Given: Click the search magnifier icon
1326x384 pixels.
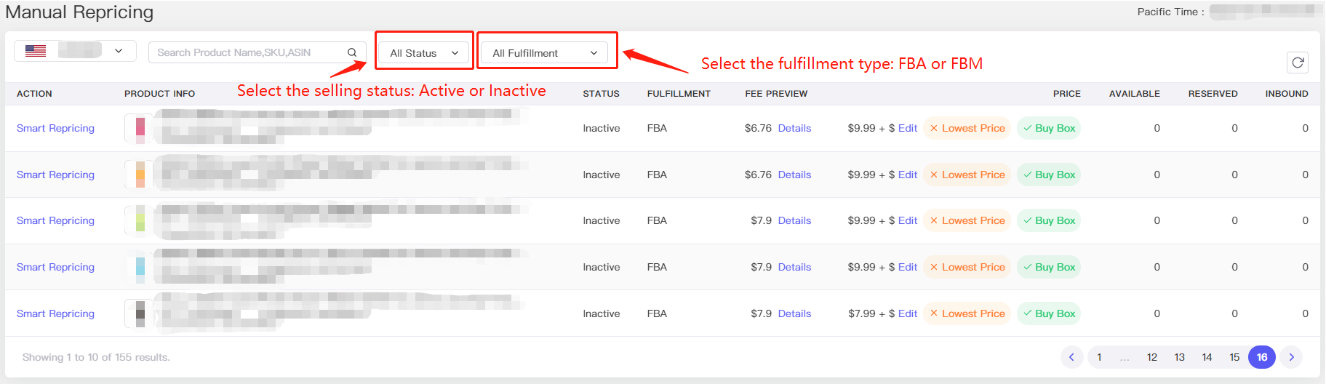Looking at the screenshot, I should 352,52.
